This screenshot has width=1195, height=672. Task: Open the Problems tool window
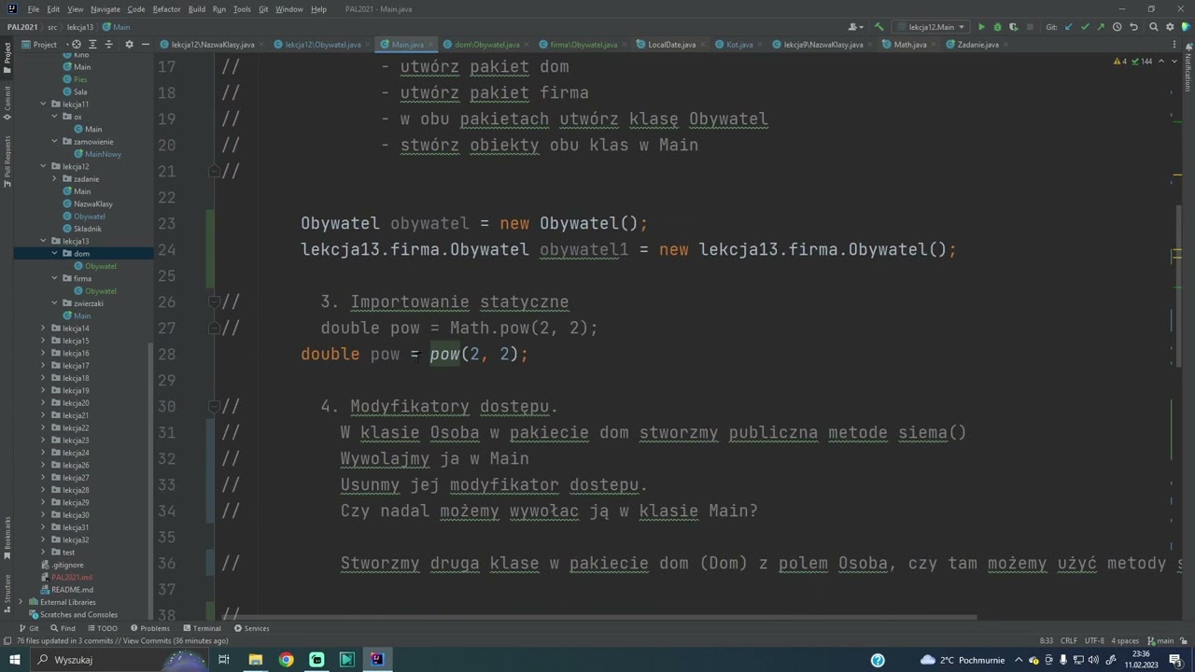tap(149, 628)
